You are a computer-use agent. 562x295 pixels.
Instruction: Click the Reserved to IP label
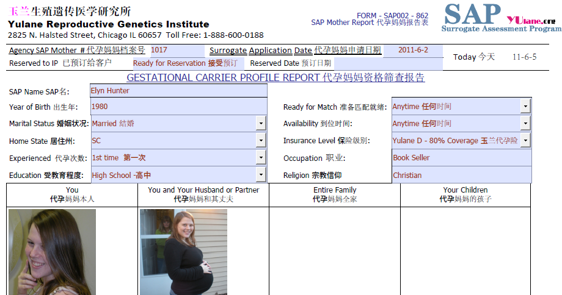tap(60, 63)
